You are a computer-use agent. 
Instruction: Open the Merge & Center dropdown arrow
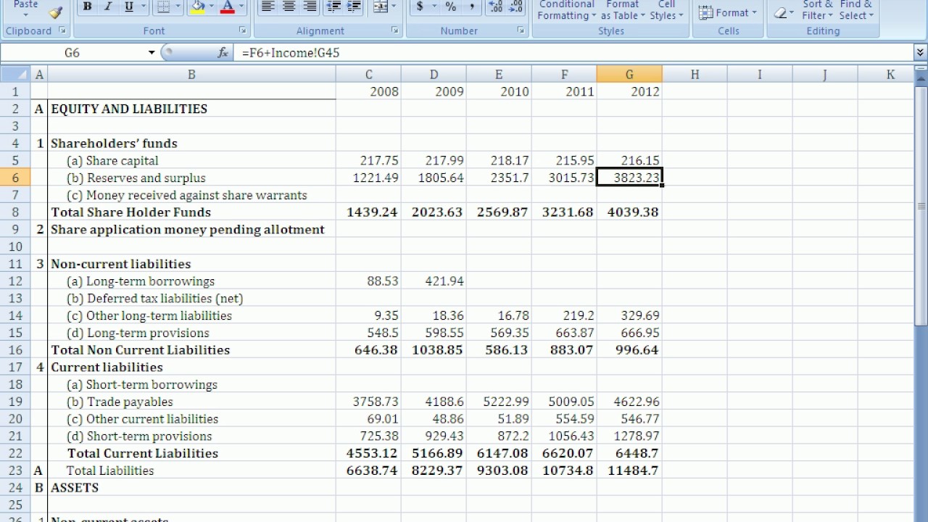tap(394, 7)
